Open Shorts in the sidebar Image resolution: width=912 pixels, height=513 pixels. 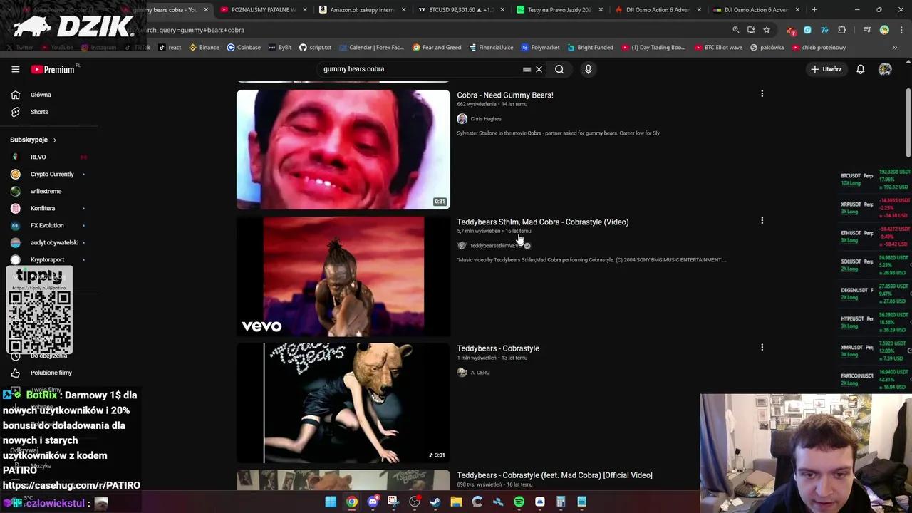click(39, 112)
